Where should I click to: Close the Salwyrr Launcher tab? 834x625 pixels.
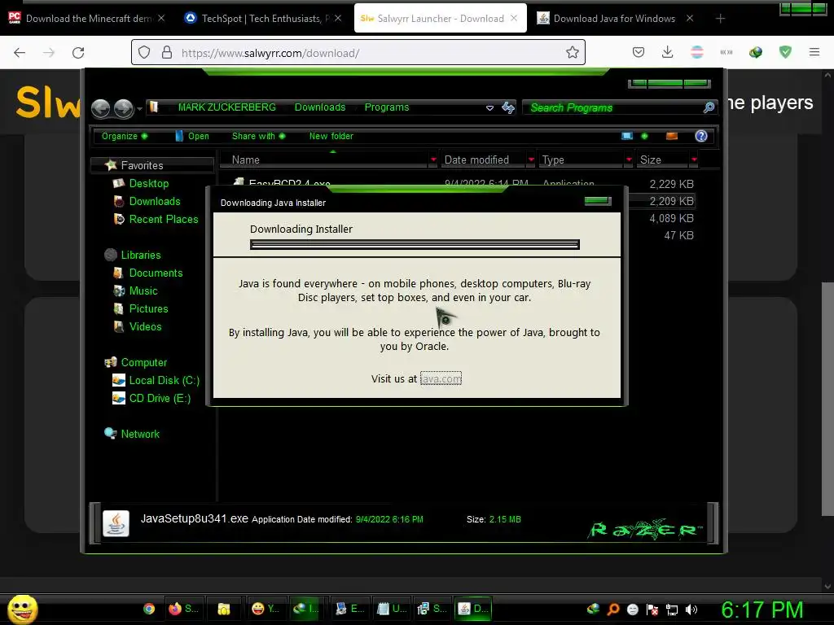pos(514,18)
